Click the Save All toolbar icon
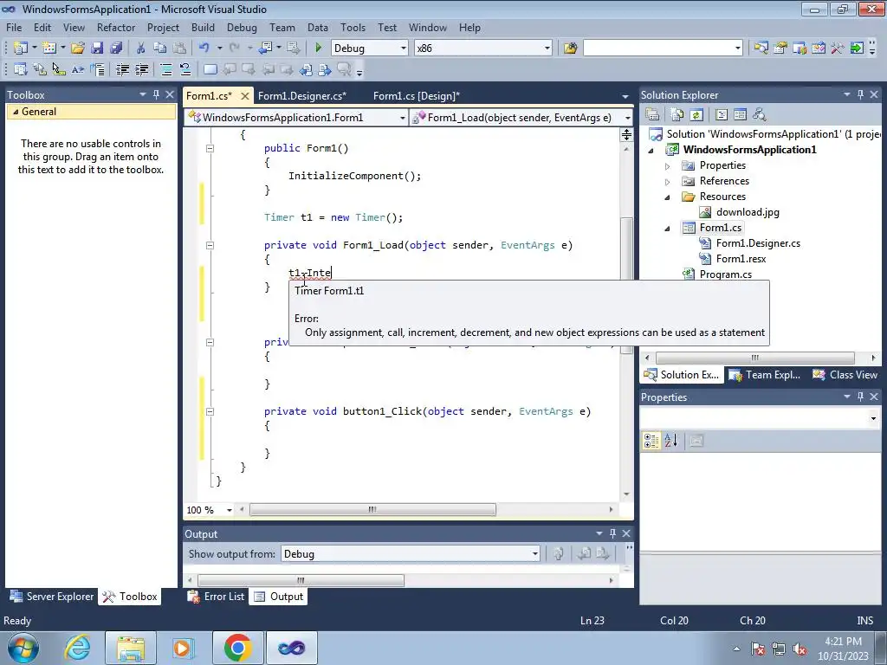Viewport: 887px width, 665px height. (116, 48)
